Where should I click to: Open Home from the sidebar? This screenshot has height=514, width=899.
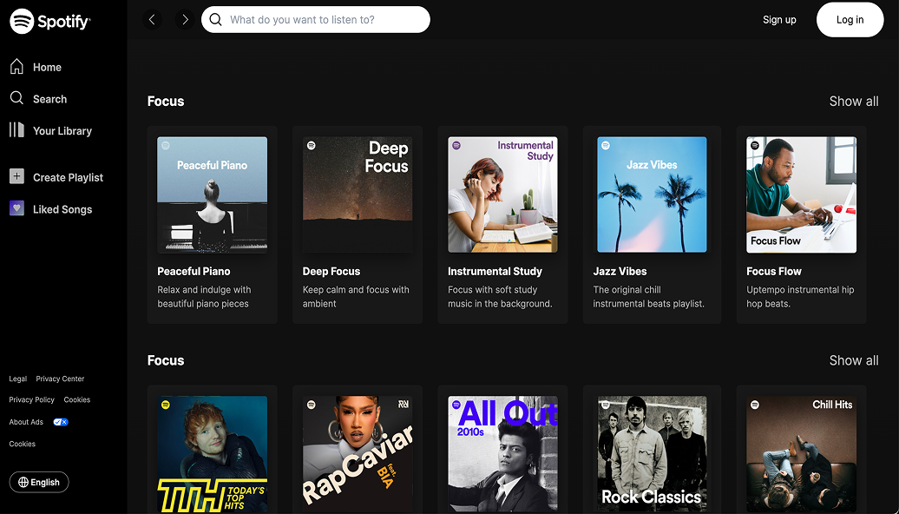(x=36, y=67)
